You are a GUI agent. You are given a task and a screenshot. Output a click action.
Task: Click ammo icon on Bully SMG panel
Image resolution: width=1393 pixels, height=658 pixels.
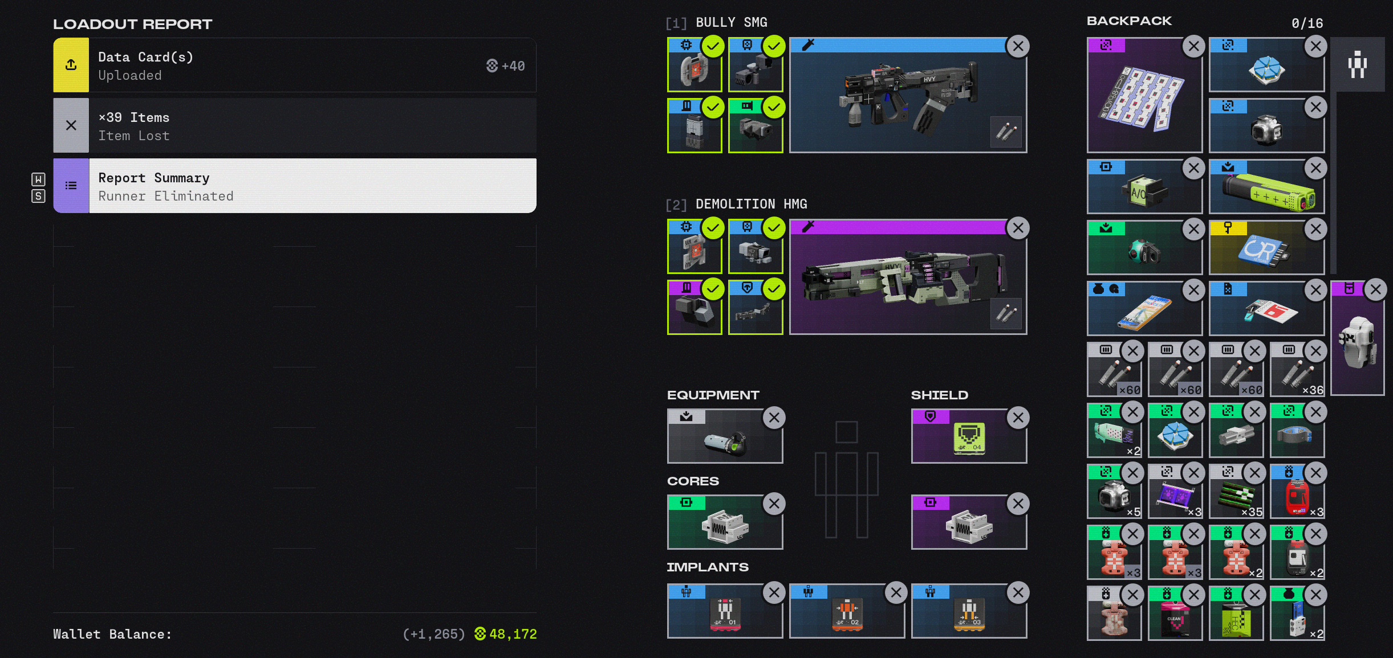pos(1006,132)
